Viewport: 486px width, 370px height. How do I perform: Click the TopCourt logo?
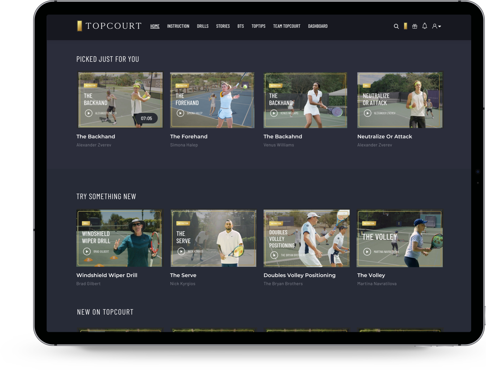point(109,26)
